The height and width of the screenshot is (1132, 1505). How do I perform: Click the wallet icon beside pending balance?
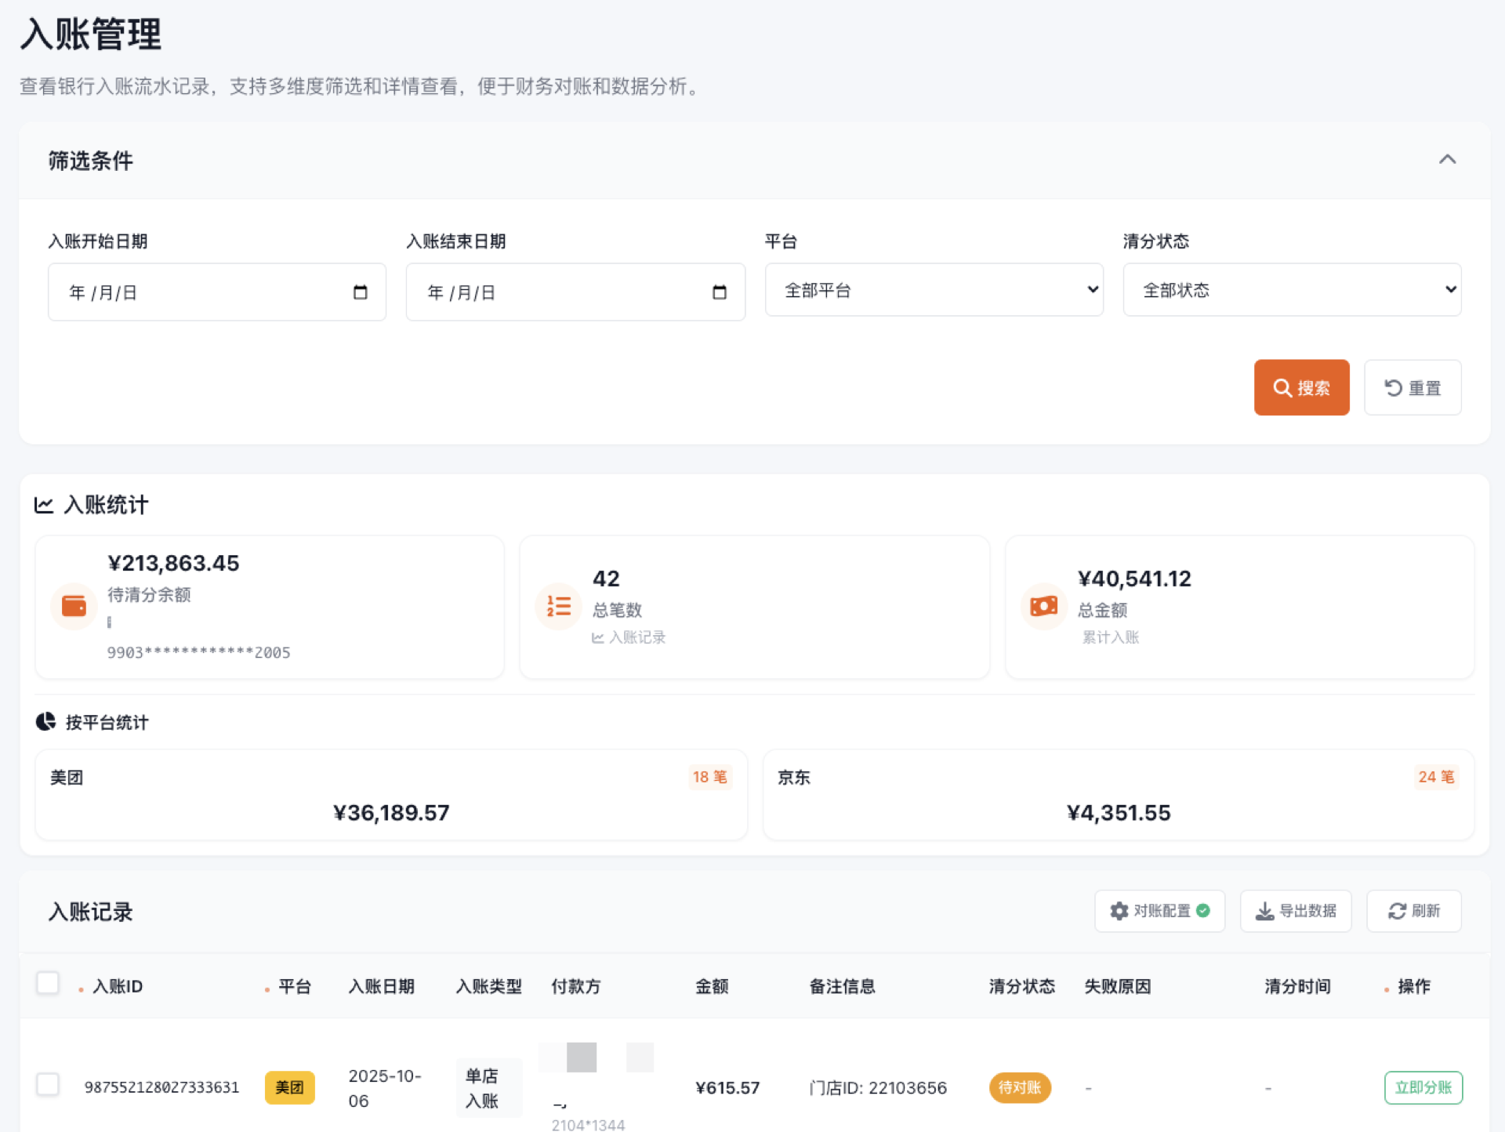pos(74,606)
